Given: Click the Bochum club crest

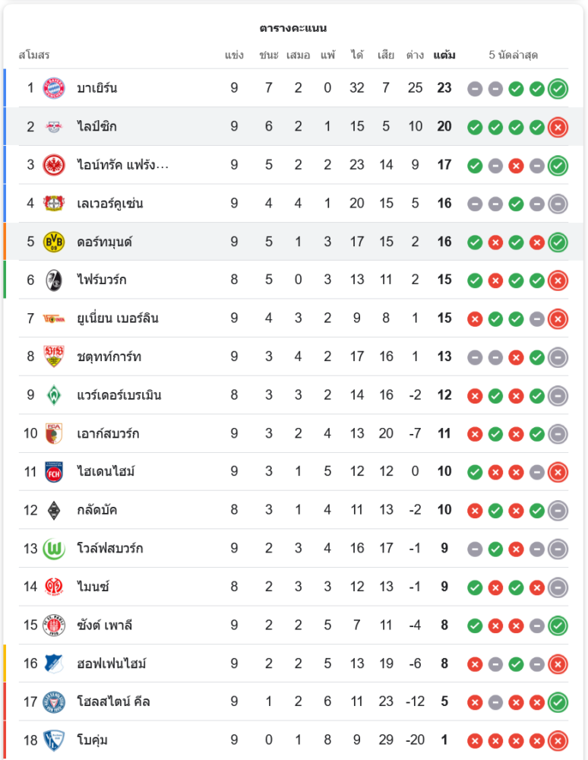Looking at the screenshot, I should pyautogui.click(x=54, y=740).
